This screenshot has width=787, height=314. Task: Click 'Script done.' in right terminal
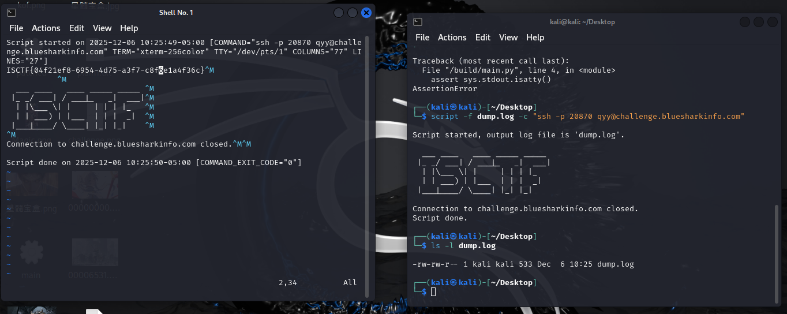point(440,218)
